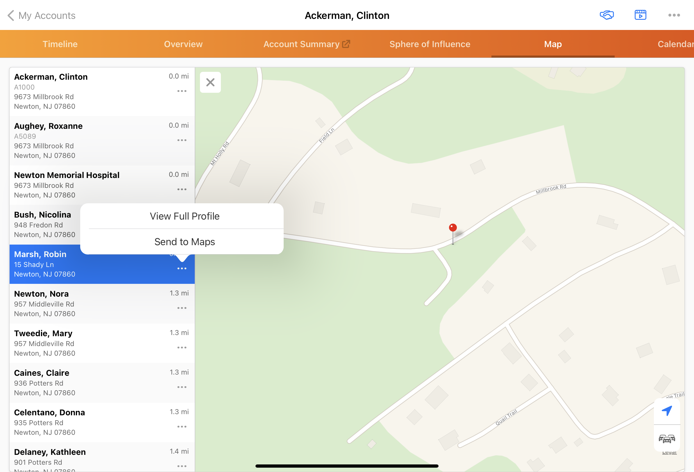Tap the red map pin
Image resolution: width=694 pixels, height=472 pixels.
click(453, 228)
